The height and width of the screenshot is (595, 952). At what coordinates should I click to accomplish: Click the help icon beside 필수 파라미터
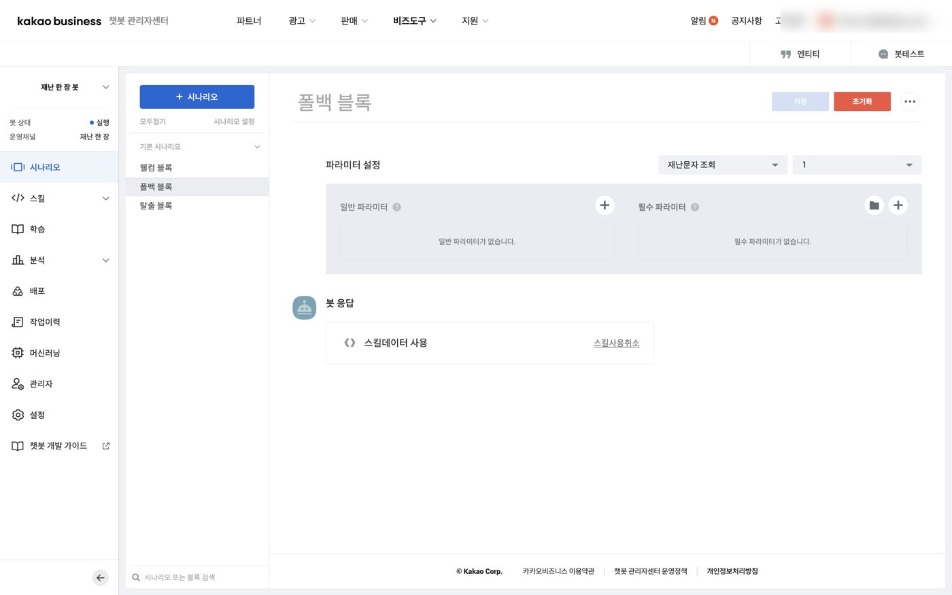[x=695, y=207]
